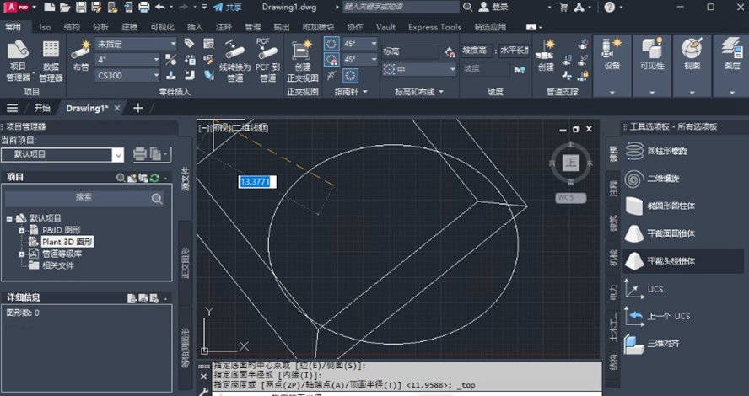Expand the 指南针 panel
Viewport: 749px width, 396px height.
click(x=351, y=92)
